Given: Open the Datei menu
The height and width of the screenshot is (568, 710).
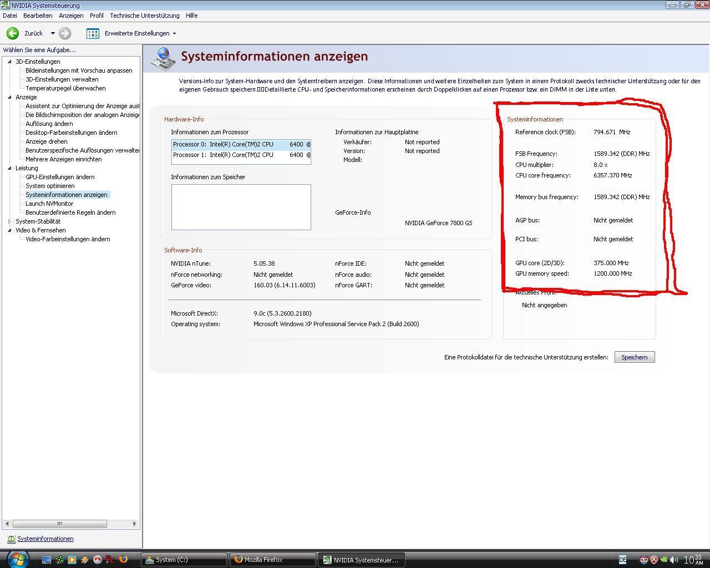Looking at the screenshot, I should pyautogui.click(x=10, y=16).
